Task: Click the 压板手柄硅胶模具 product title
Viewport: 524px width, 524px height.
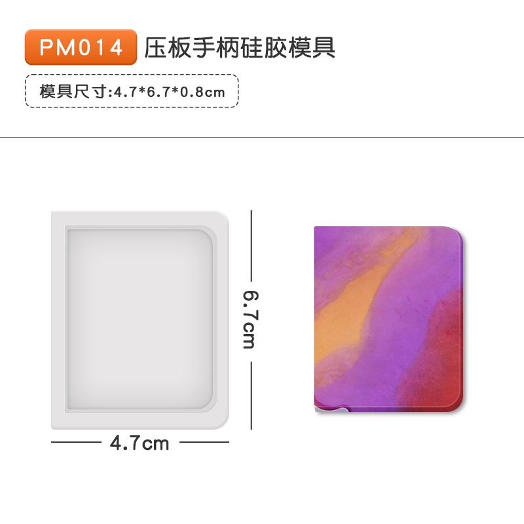Action: 240,48
